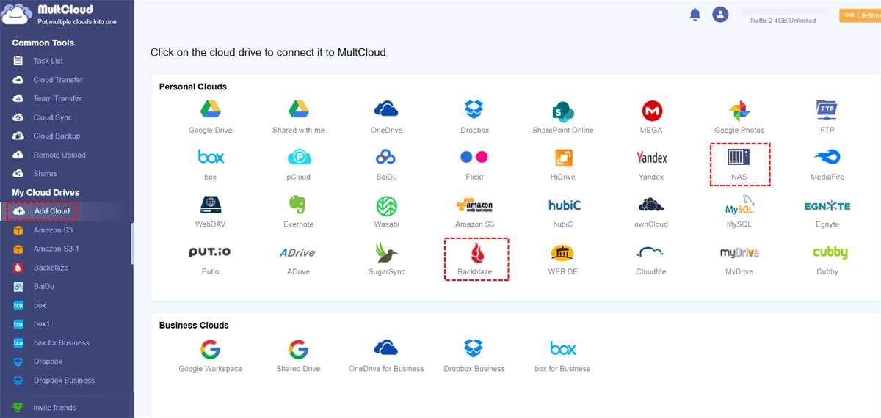The image size is (881, 418).
Task: Connect SugarSync hummingbird icon
Action: (x=387, y=252)
